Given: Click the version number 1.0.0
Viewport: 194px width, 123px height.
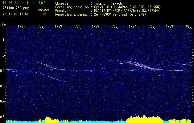Looking at the screenshot, I should coord(42,3).
